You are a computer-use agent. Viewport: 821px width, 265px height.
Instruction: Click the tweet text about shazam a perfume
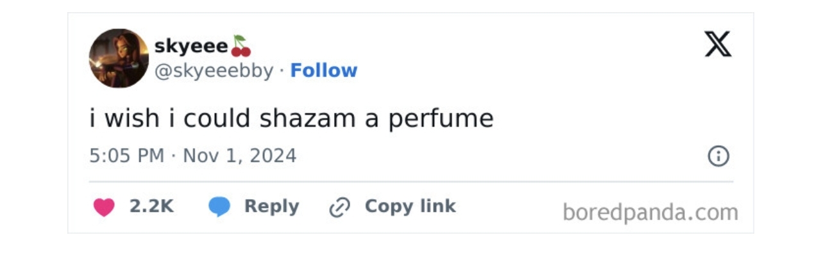(x=292, y=119)
